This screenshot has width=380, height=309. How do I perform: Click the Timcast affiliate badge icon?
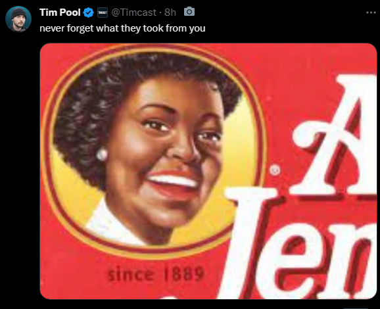click(x=103, y=12)
